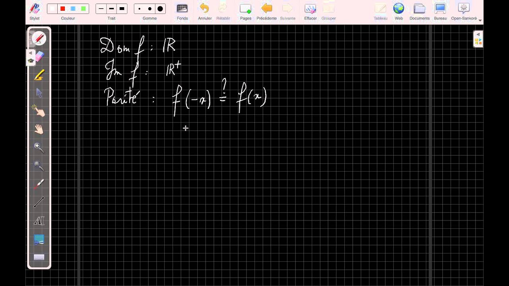Open the Fonds background options

click(x=182, y=11)
